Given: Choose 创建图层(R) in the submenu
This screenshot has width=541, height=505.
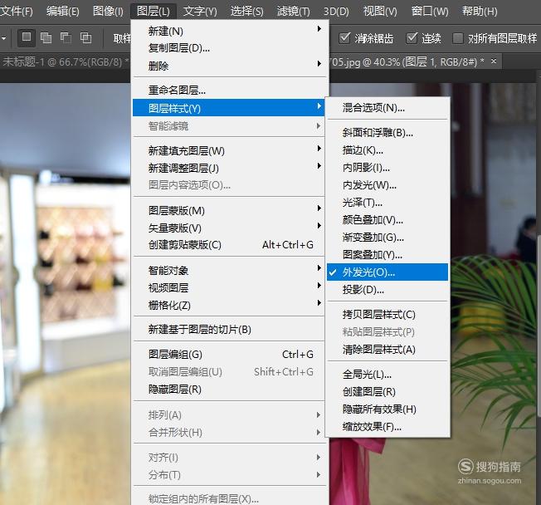Looking at the screenshot, I should pos(387,392).
